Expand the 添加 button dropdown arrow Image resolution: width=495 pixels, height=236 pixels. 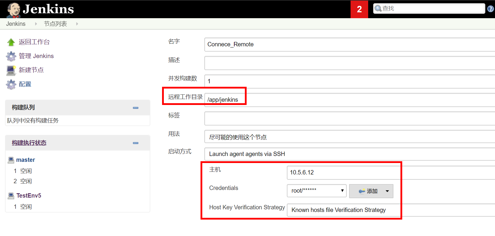[x=387, y=191]
